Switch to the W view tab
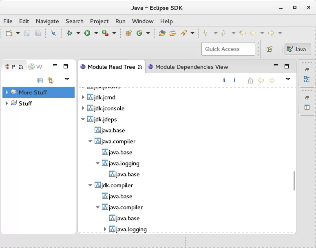The image size is (316, 248). (x=35, y=67)
